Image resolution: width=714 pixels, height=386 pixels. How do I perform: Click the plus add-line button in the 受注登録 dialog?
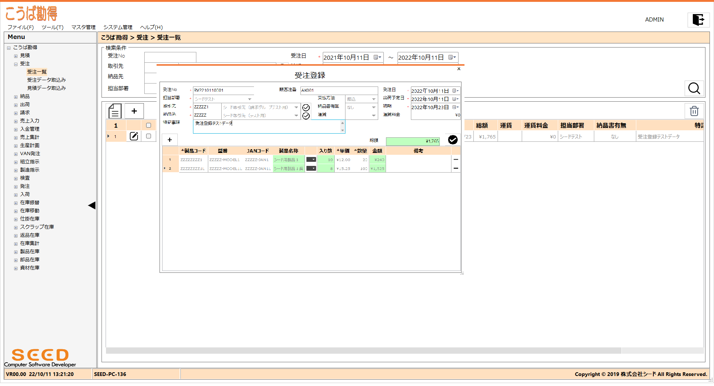[170, 140]
